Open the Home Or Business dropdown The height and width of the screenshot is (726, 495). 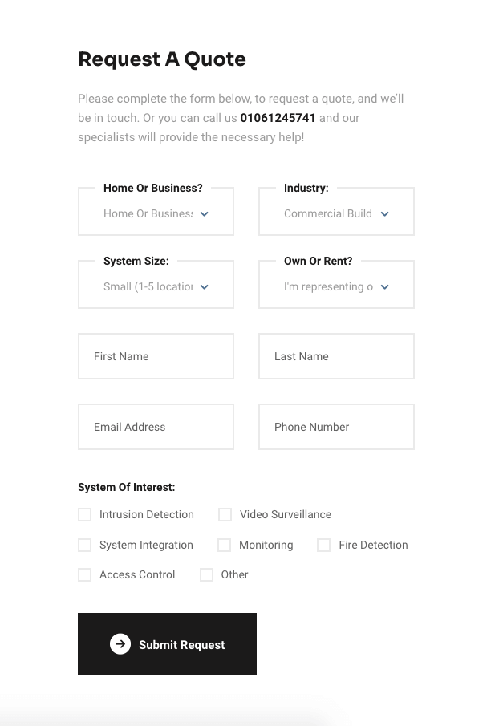[148, 214]
